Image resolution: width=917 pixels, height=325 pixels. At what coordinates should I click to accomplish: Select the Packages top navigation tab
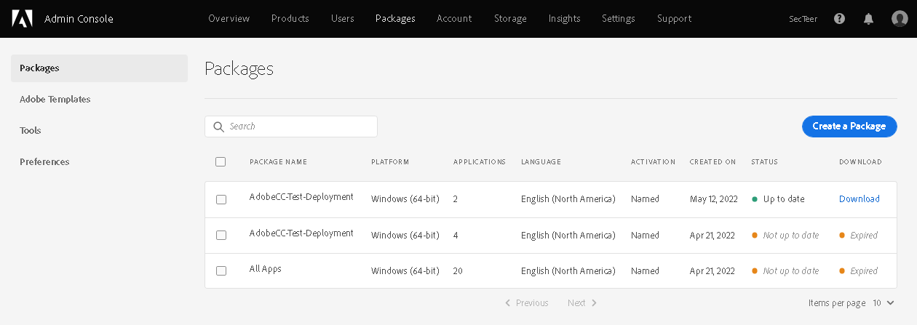[395, 19]
